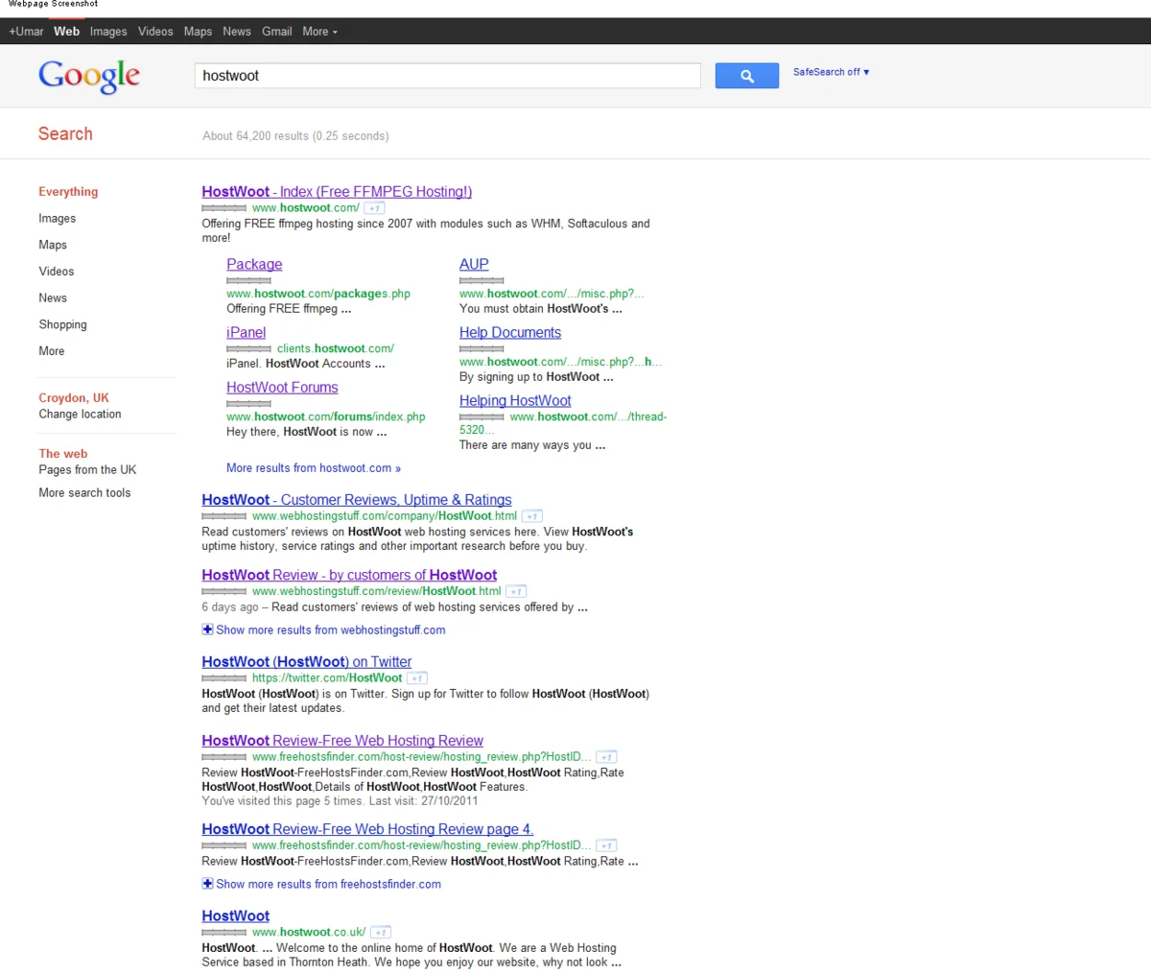Open Gmail in the top bar
Image resolution: width=1151 pixels, height=974 pixels.
276,32
